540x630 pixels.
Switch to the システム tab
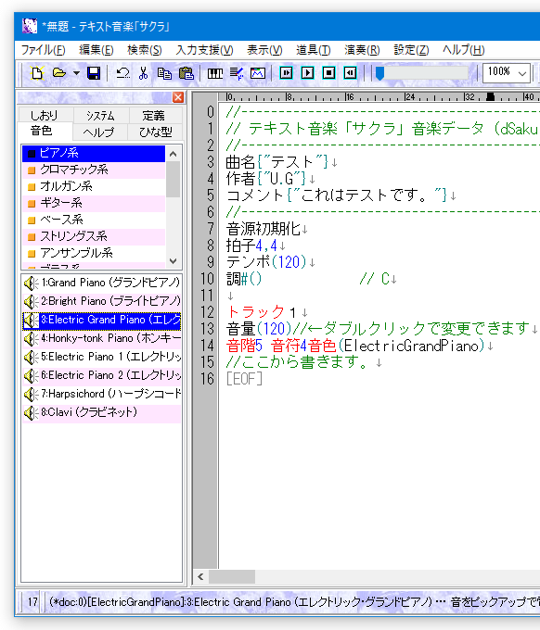[x=100, y=115]
